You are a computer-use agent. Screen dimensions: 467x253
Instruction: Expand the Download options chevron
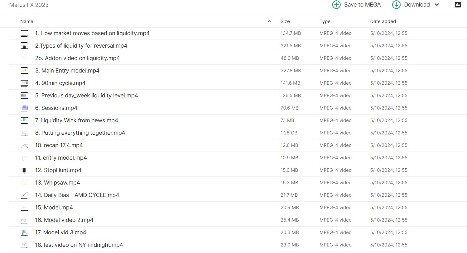437,5
